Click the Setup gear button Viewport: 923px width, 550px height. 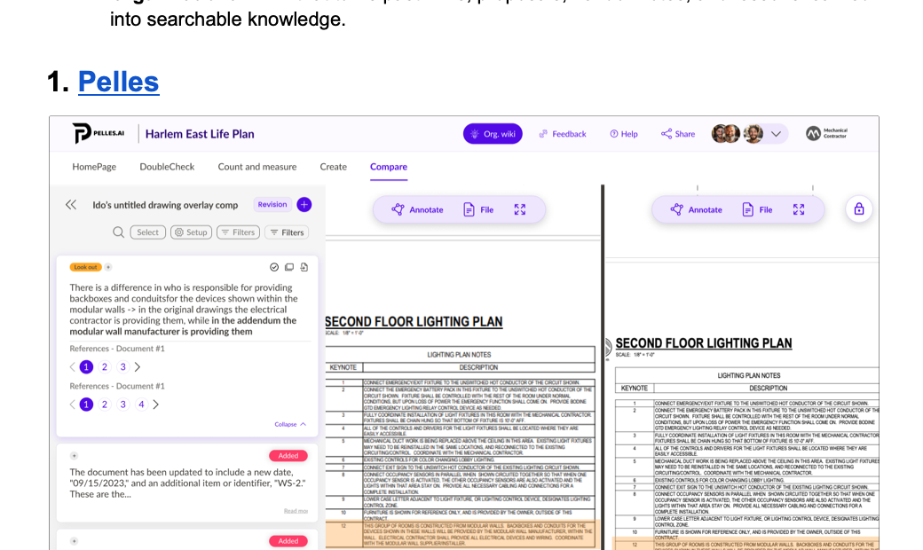tap(191, 232)
